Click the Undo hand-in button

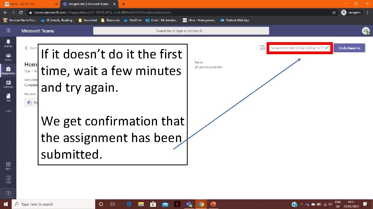349,48
